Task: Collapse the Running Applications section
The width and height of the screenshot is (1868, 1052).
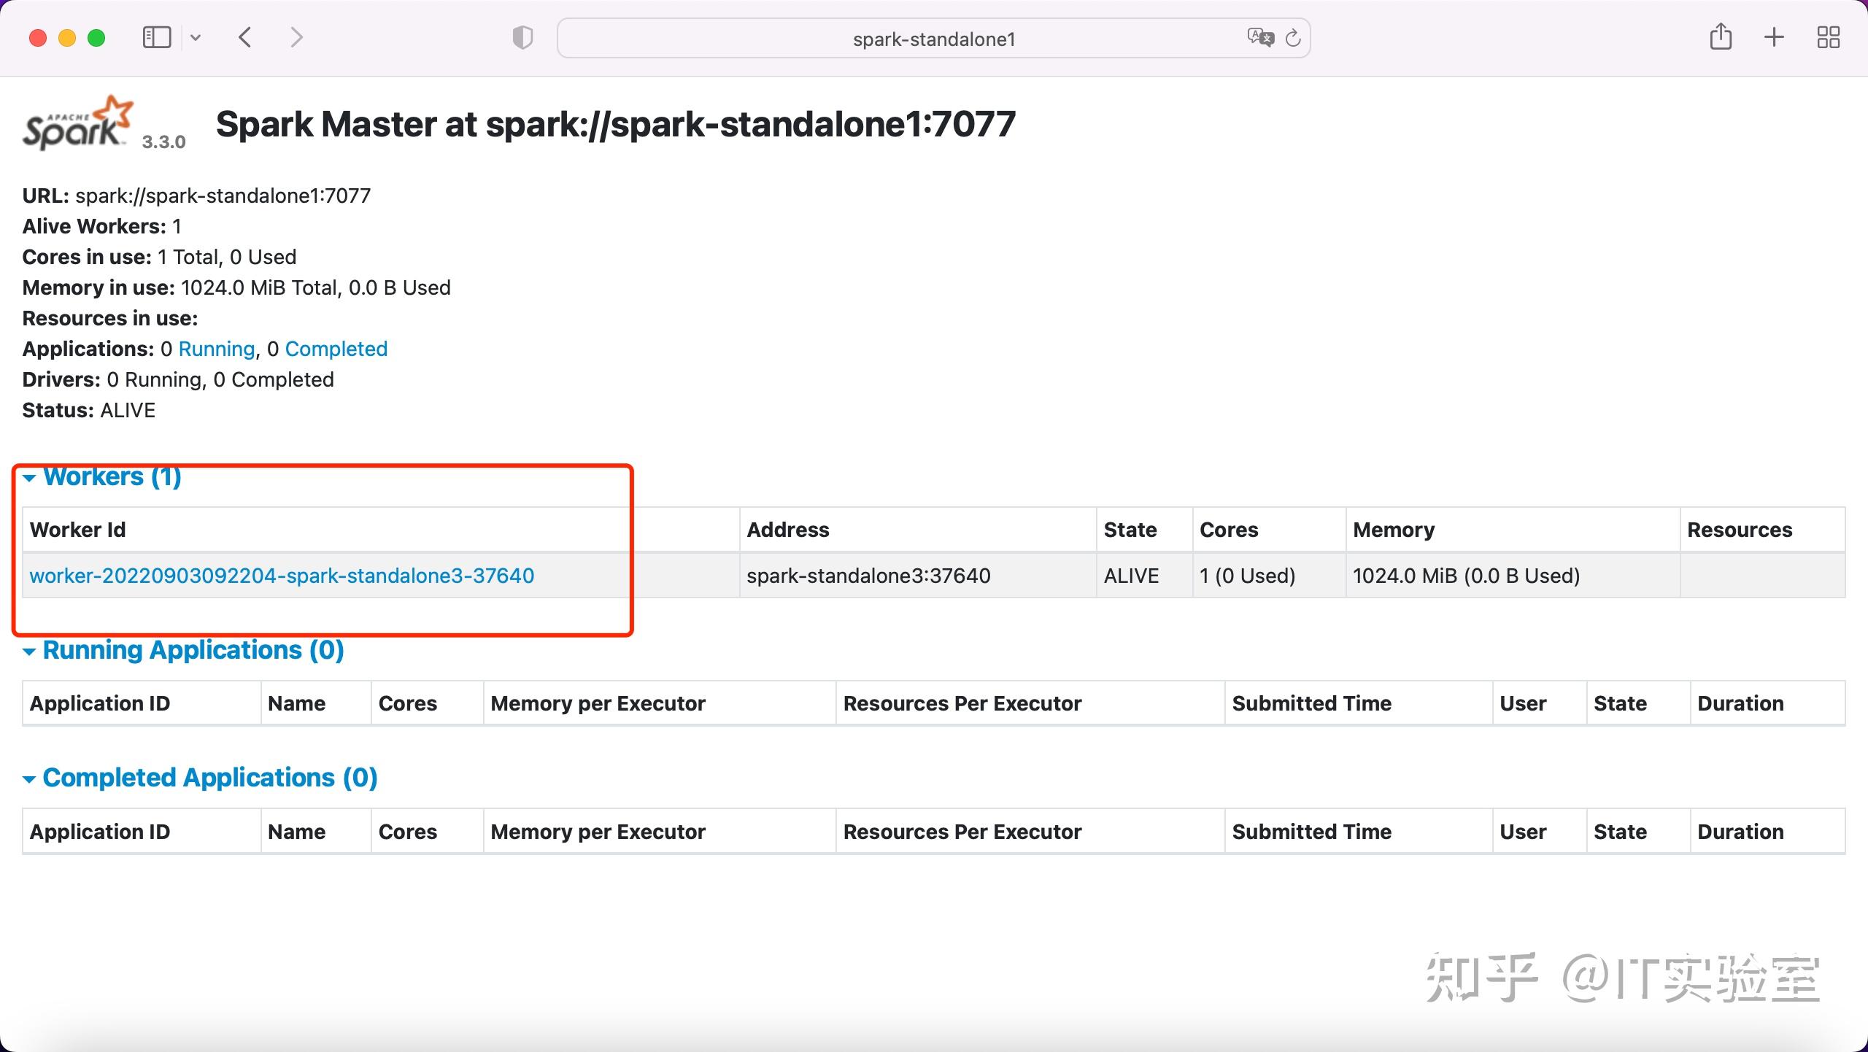Action: 29,651
